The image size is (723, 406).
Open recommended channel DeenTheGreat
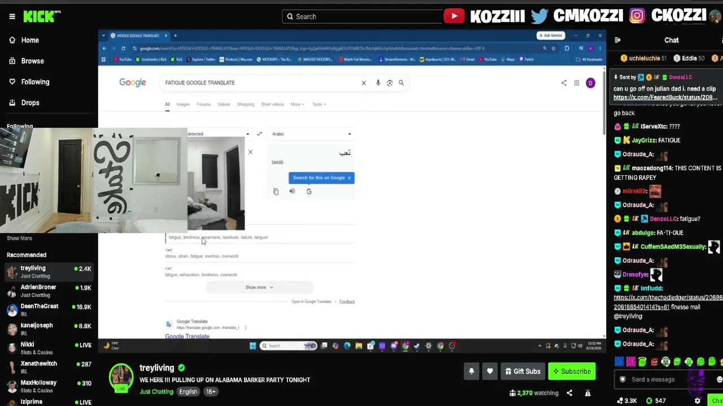click(x=49, y=310)
